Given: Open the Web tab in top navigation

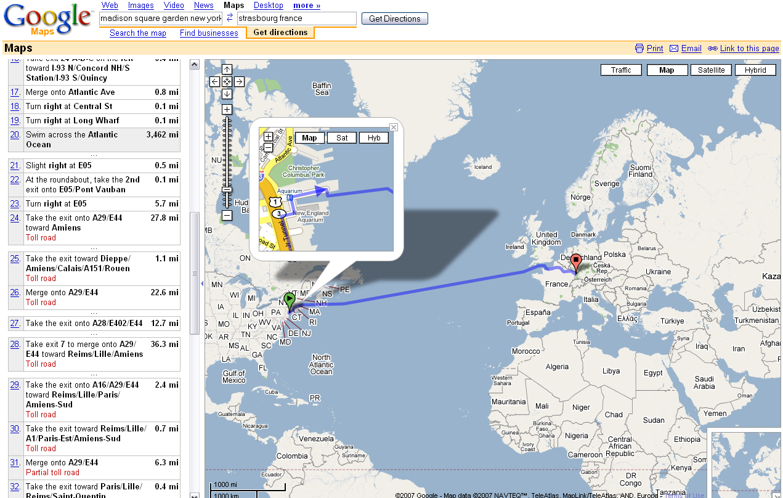Looking at the screenshot, I should click(110, 6).
